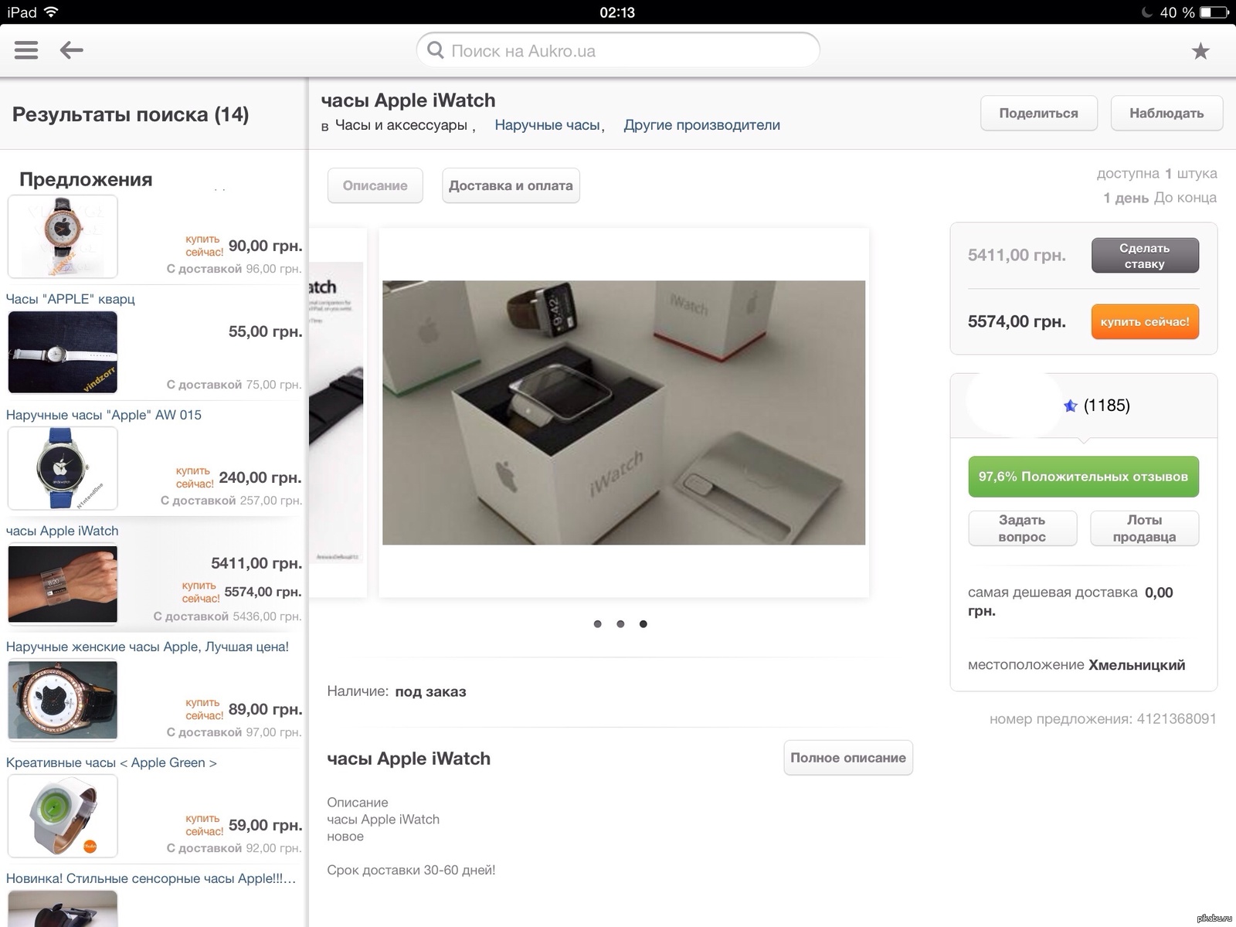Tap the 240,00 грн. price
Image resolution: width=1236 pixels, height=927 pixels.
(260, 477)
